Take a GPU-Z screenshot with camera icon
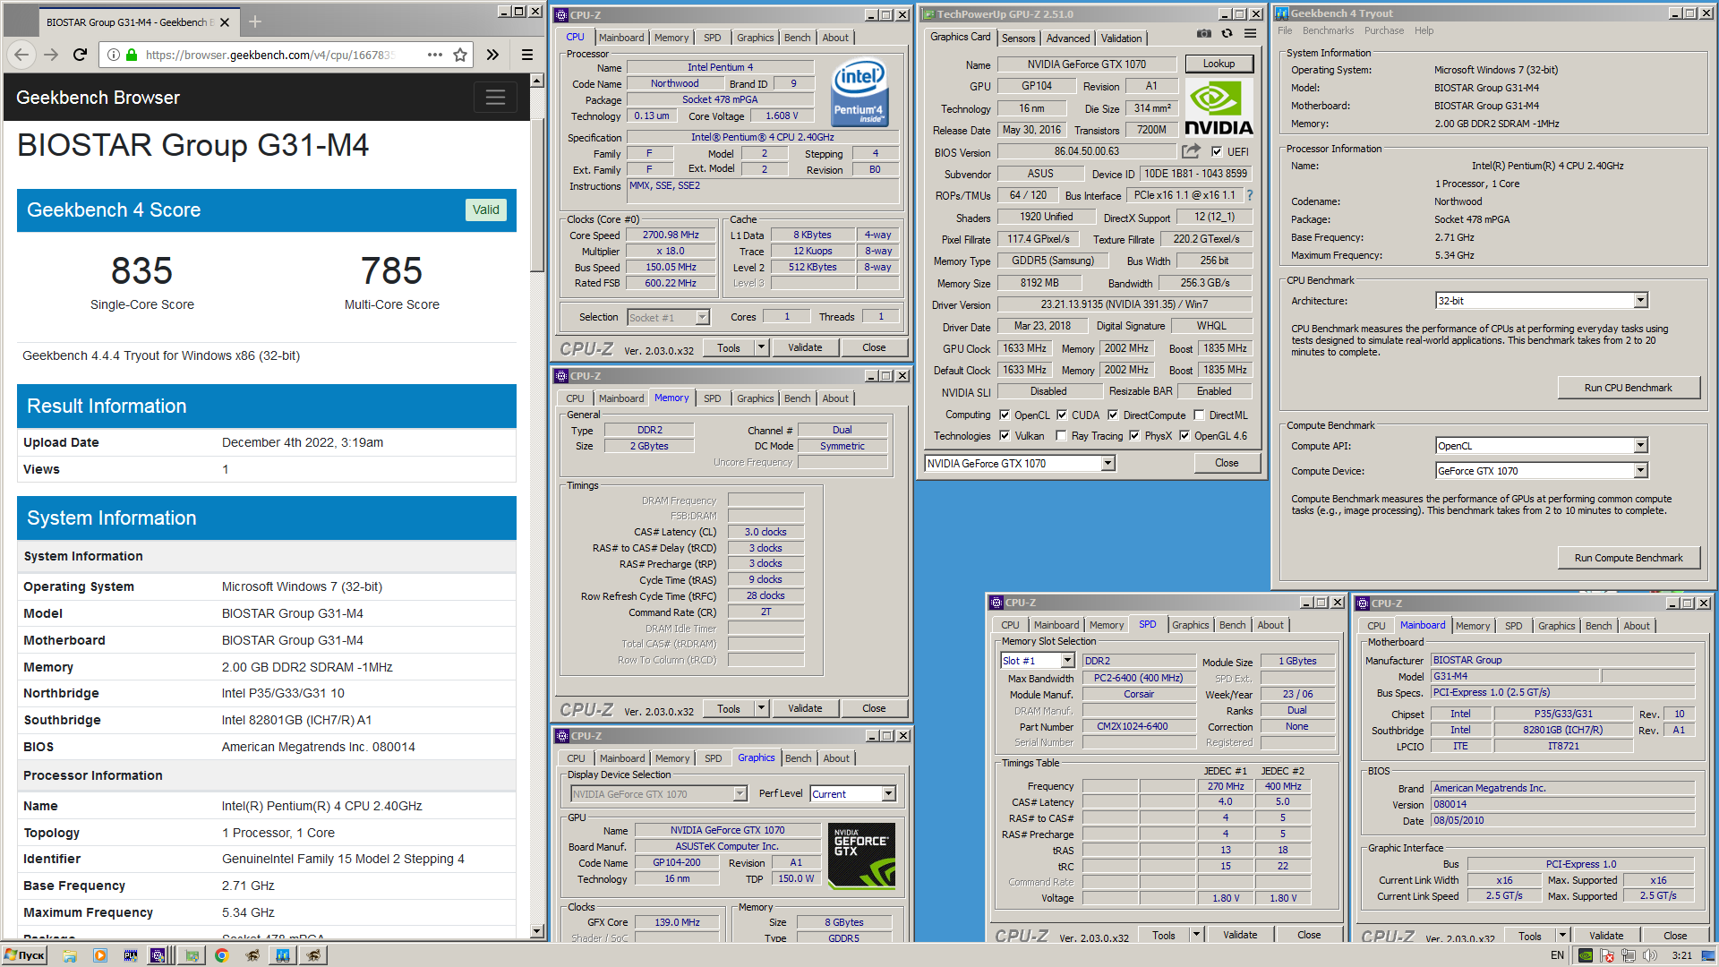This screenshot has width=1719, height=967. tap(1203, 33)
